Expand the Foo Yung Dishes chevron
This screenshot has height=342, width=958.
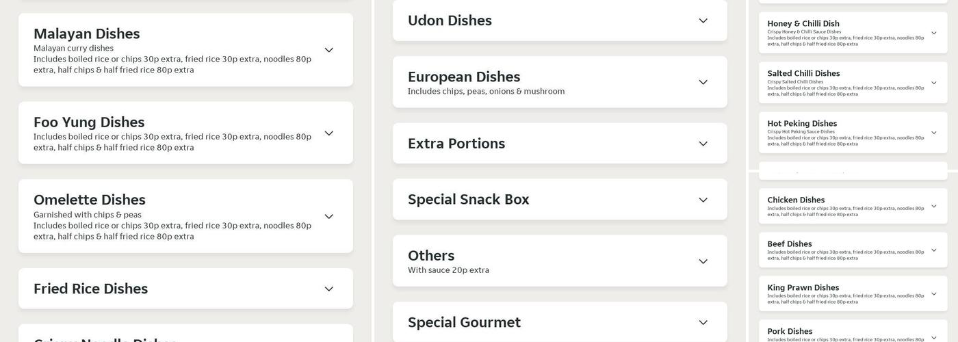(x=329, y=133)
